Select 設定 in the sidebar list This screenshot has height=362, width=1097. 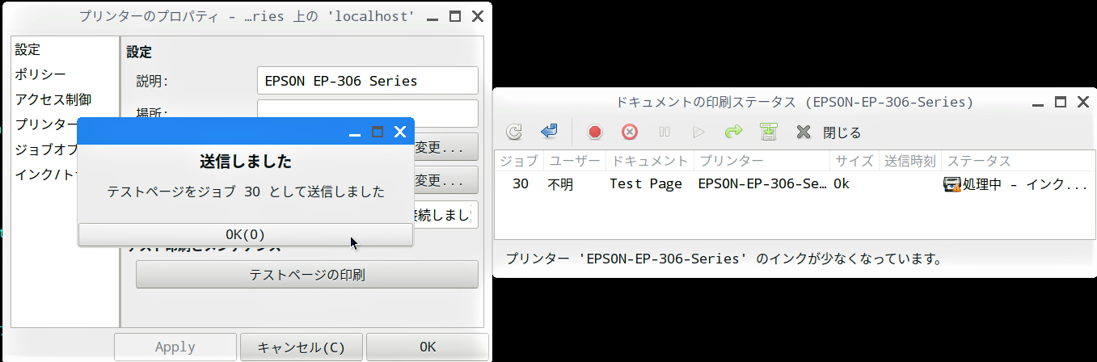pos(27,51)
